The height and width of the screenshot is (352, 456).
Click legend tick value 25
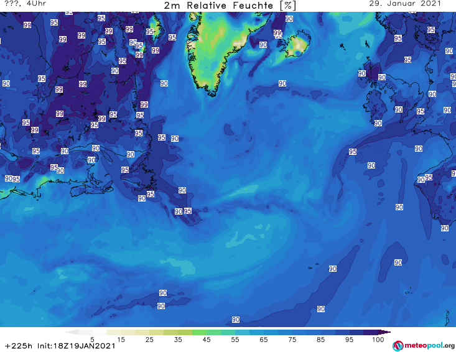click(149, 340)
